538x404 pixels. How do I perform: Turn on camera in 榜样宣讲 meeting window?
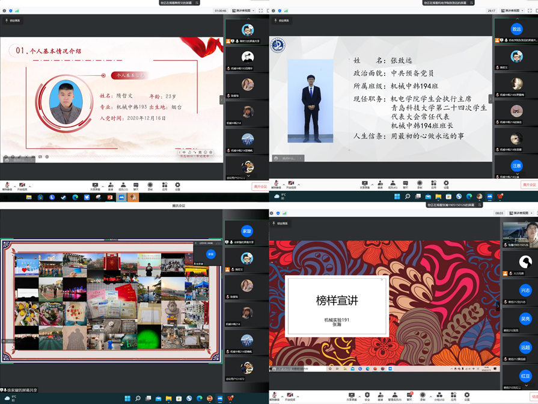[x=291, y=396]
